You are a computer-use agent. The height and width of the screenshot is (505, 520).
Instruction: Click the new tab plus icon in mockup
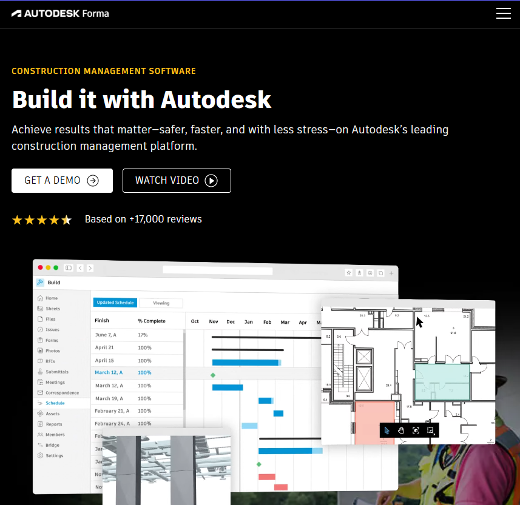point(391,273)
